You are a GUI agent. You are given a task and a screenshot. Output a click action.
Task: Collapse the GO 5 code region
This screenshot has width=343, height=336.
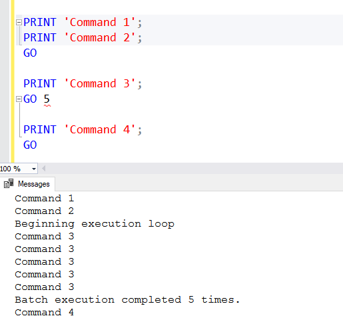coord(19,99)
